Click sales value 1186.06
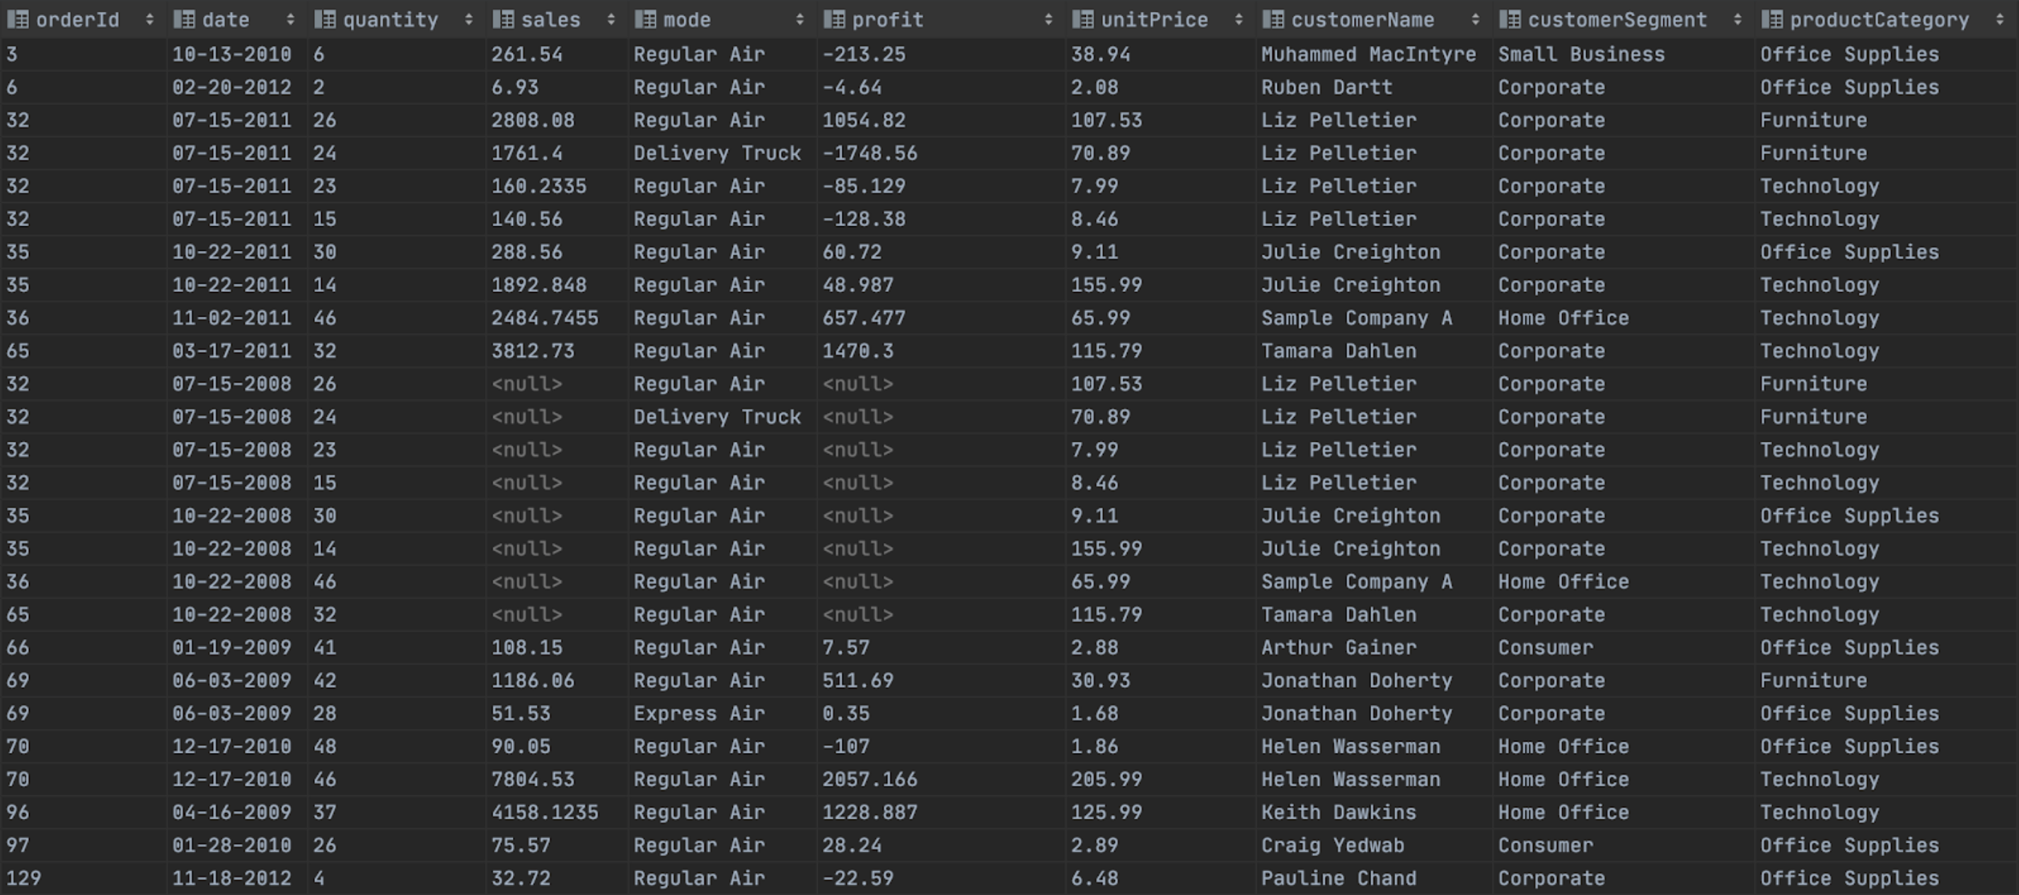Image resolution: width=2019 pixels, height=895 pixels. tap(533, 679)
